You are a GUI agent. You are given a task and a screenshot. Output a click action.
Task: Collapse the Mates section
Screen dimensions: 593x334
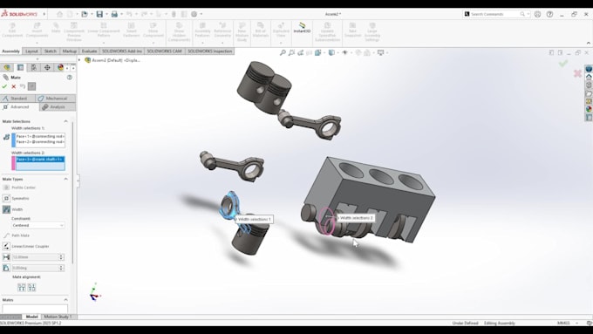point(65,300)
